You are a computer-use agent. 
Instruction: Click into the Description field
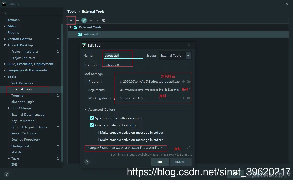(x=148, y=65)
